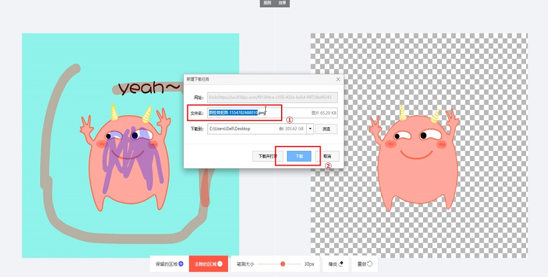This screenshot has width=548, height=277.
Task: Close the 新建下载任务 dialog
Action: 338,80
